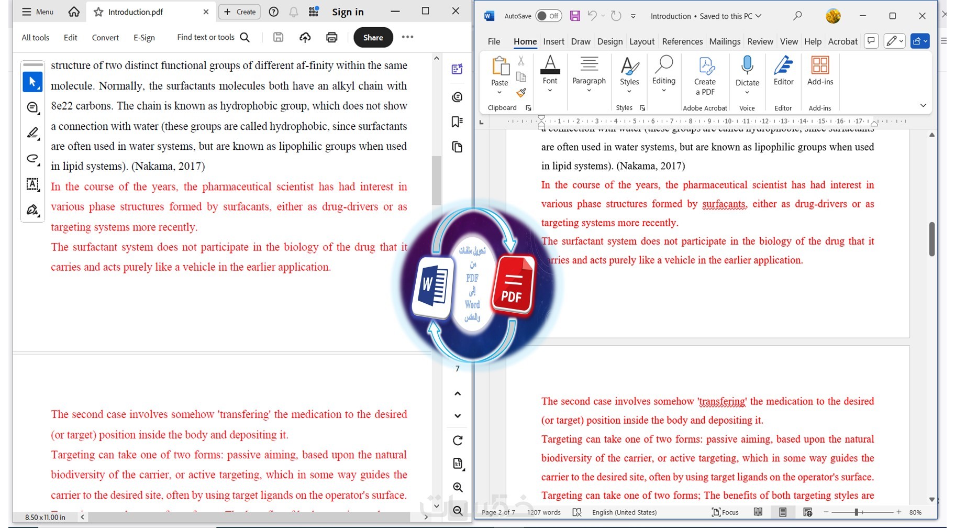Image resolution: width=955 pixels, height=528 pixels.
Task: Click the Acrobat Create button
Action: [239, 12]
